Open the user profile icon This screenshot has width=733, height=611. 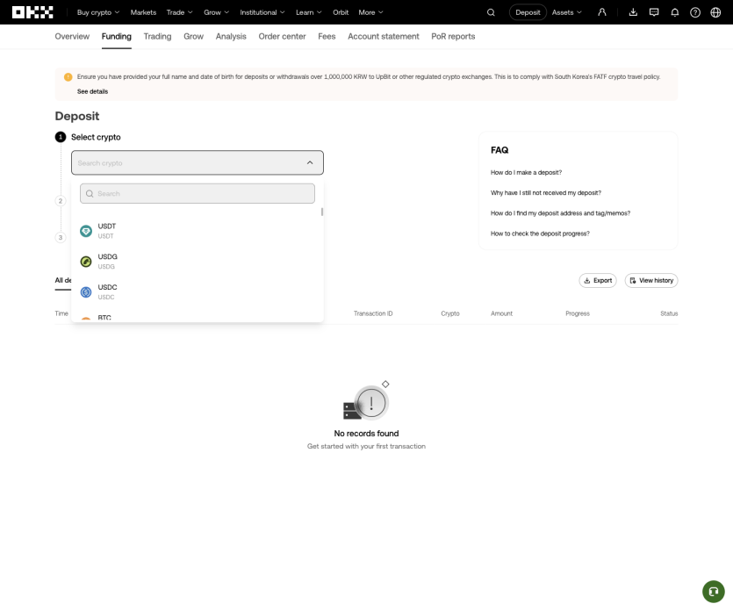(x=602, y=12)
